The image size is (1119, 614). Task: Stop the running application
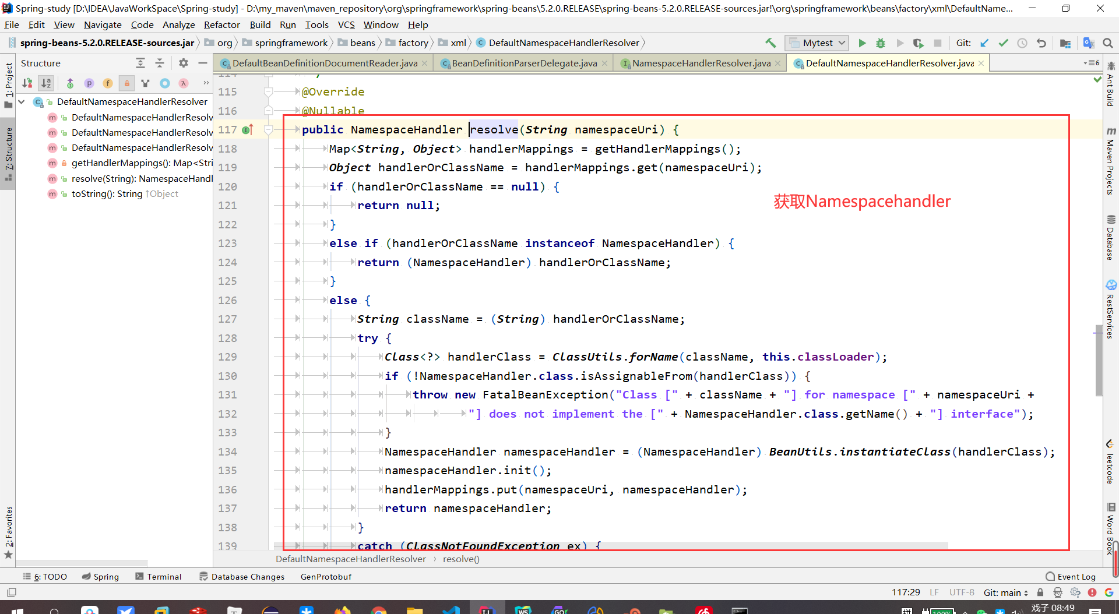(938, 43)
